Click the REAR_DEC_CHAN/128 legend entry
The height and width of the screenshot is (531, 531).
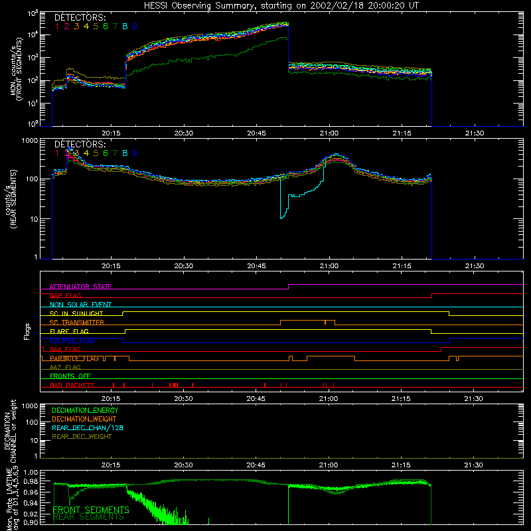point(88,427)
